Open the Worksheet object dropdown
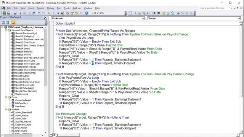244x137 pixels. coord(143,19)
